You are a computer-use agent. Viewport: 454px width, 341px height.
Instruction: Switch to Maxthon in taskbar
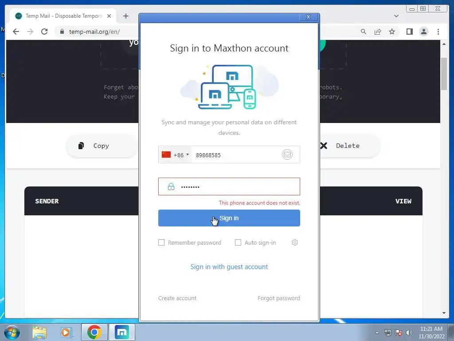pos(121,332)
